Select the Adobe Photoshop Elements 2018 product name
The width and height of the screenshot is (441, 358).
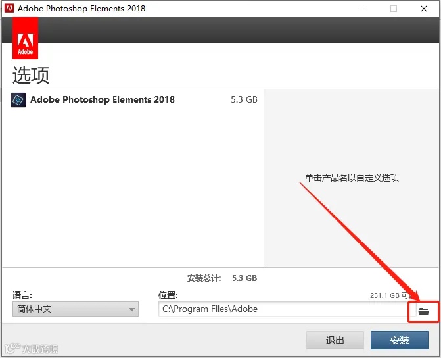point(103,99)
